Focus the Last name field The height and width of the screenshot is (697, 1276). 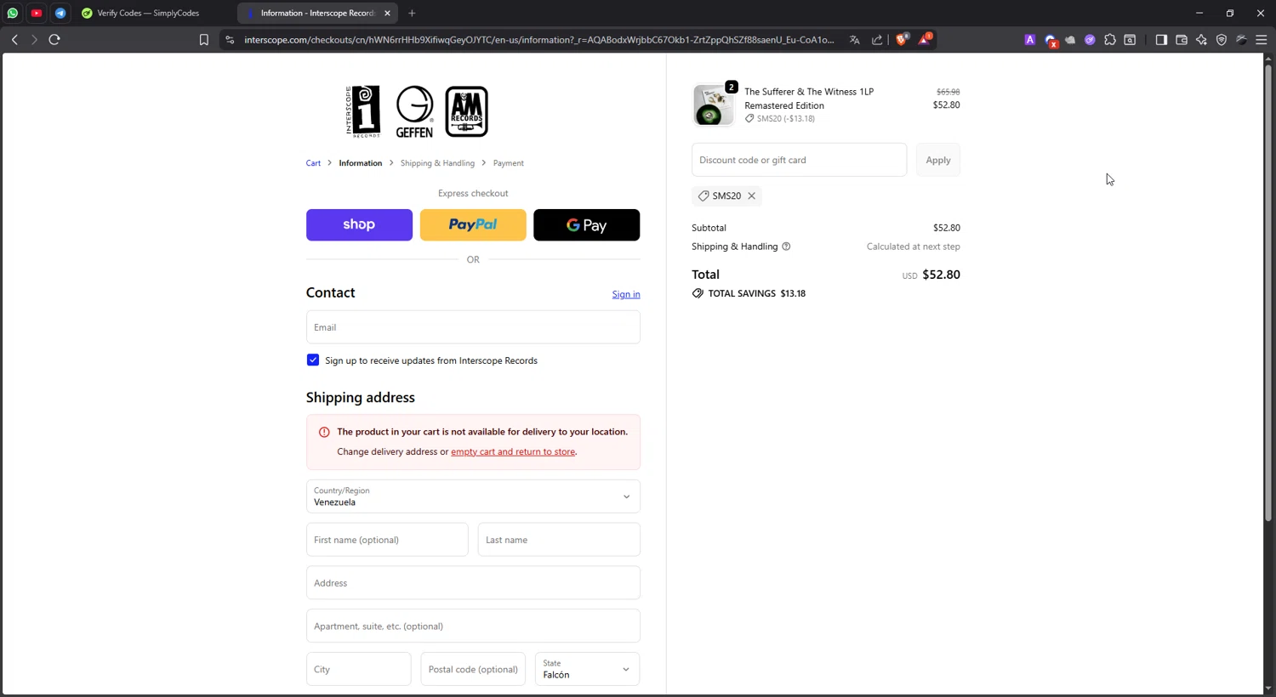click(559, 540)
